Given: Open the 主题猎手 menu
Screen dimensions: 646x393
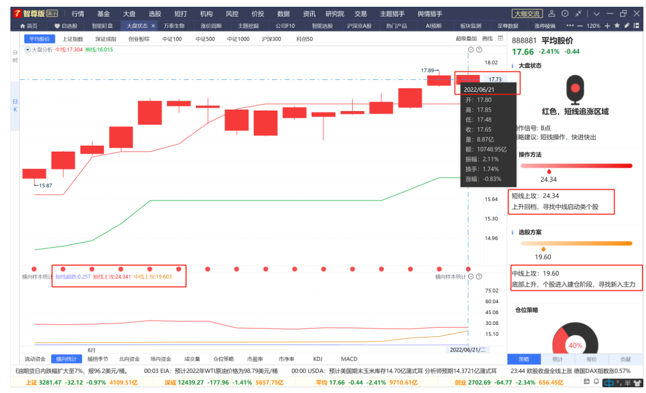Looking at the screenshot, I should (392, 14).
